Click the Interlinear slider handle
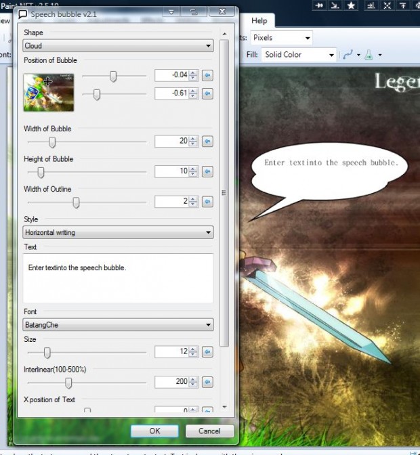Screen dimensions: 420x455 [x=68, y=383]
